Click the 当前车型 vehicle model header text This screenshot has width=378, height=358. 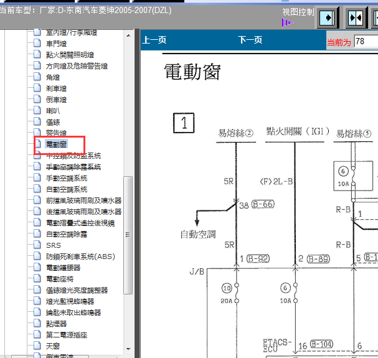point(85,11)
